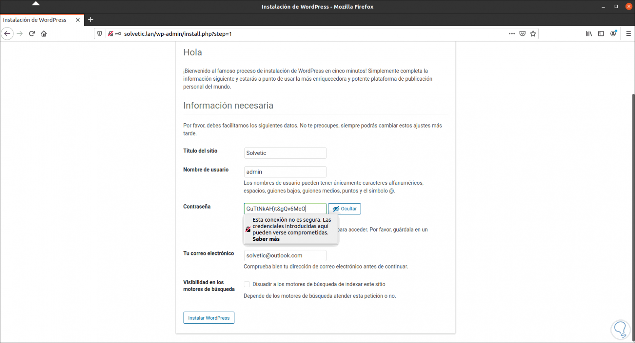
Task: Click the Título del sitio label
Action: pyautogui.click(x=200, y=151)
